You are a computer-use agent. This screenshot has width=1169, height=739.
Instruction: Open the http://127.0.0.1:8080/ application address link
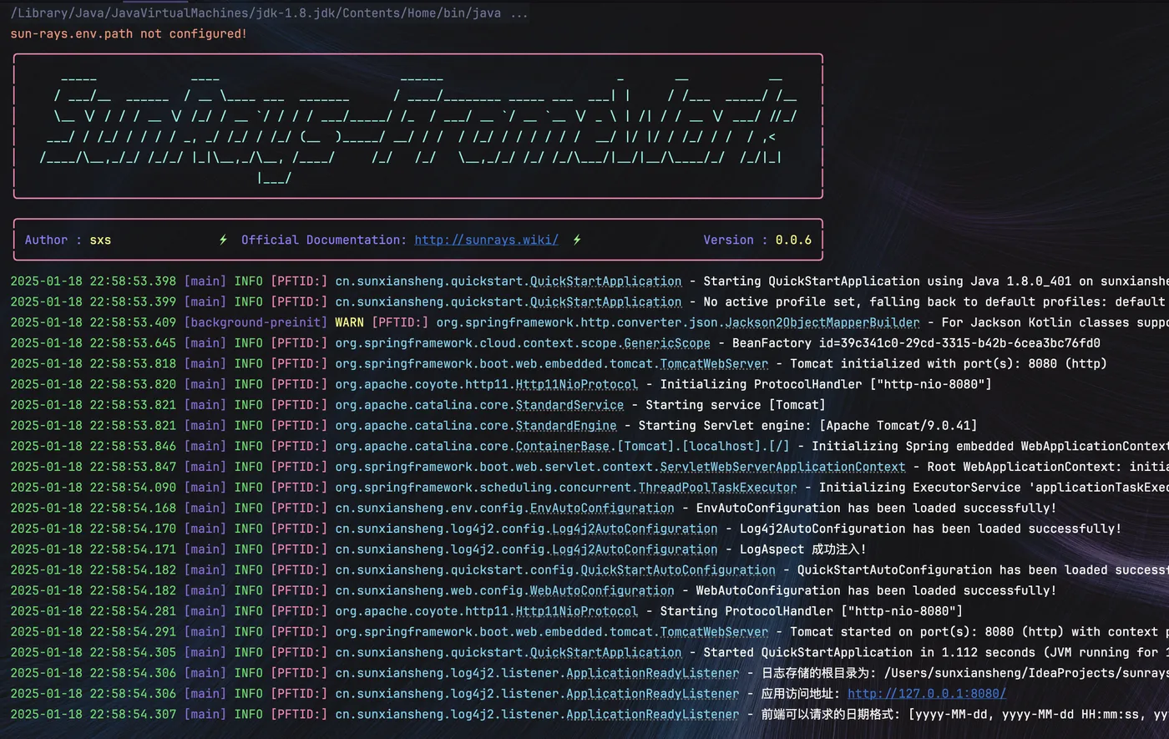[926, 693]
